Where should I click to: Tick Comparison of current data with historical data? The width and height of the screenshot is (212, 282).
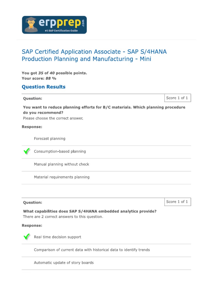click(x=92, y=250)
